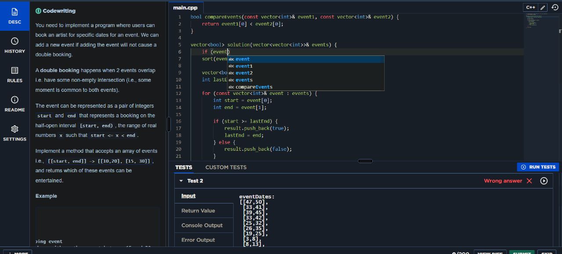Click line 1 'bool compareEvents' code
This screenshot has width=562, height=254.
(294, 17)
